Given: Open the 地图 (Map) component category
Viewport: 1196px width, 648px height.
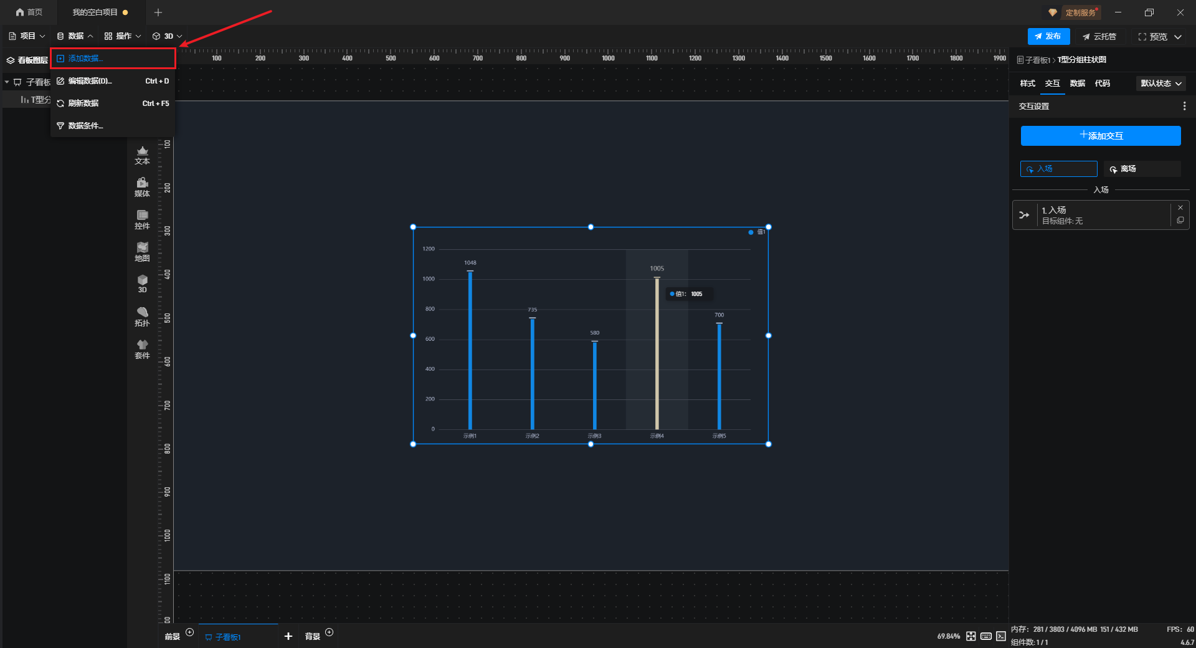Looking at the screenshot, I should pos(142,252).
